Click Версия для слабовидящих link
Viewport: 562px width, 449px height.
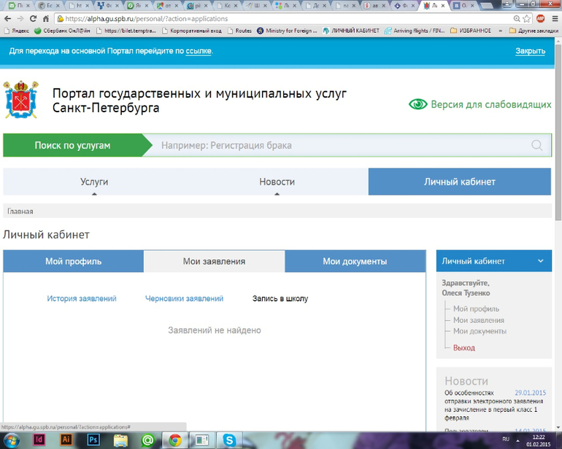491,104
